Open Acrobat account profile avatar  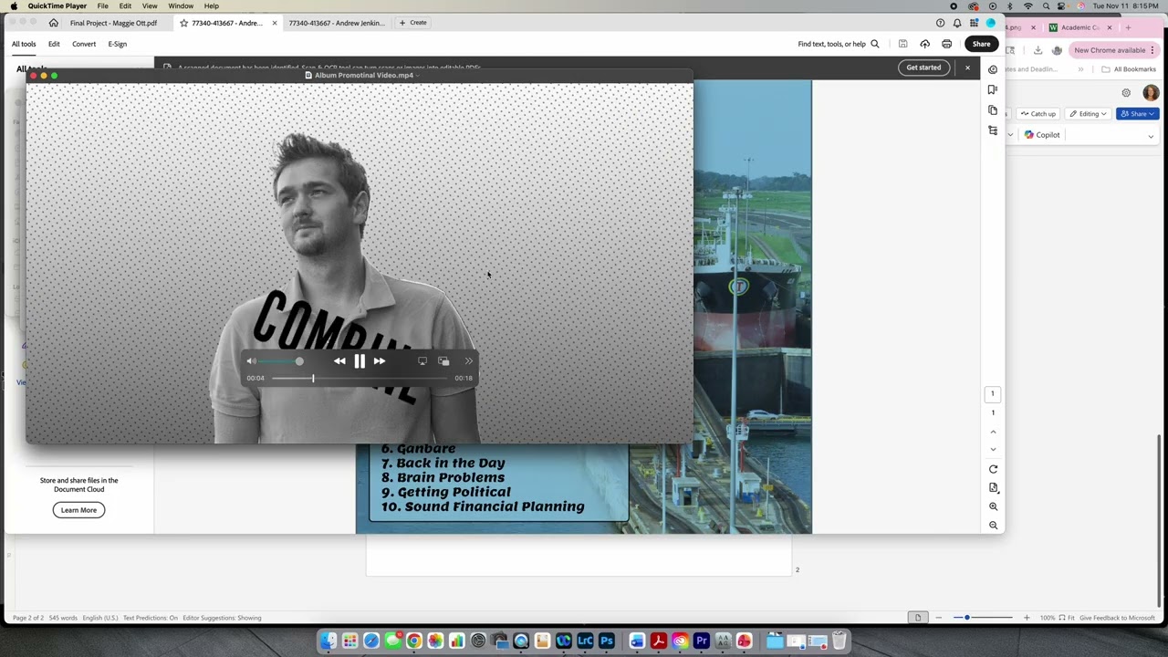(990, 23)
